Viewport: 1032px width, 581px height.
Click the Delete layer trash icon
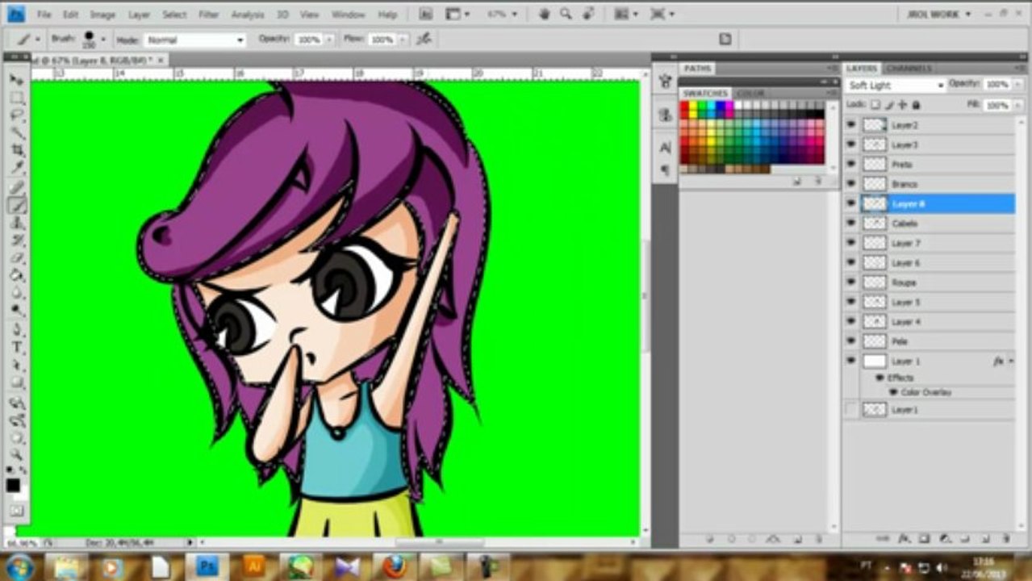point(1008,537)
